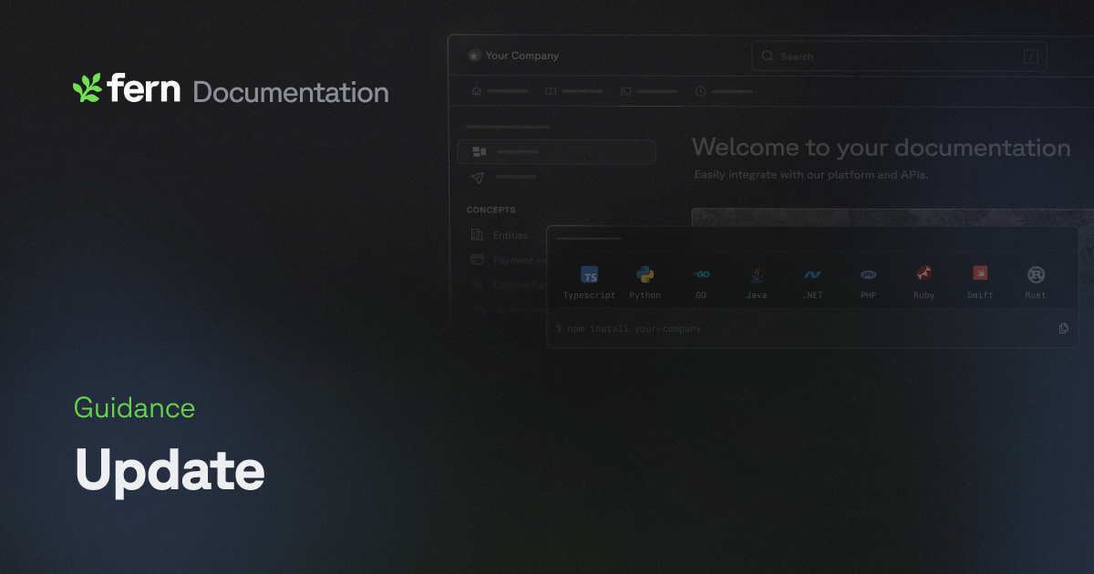
Task: Click the CONCEPTS section label
Action: point(491,210)
